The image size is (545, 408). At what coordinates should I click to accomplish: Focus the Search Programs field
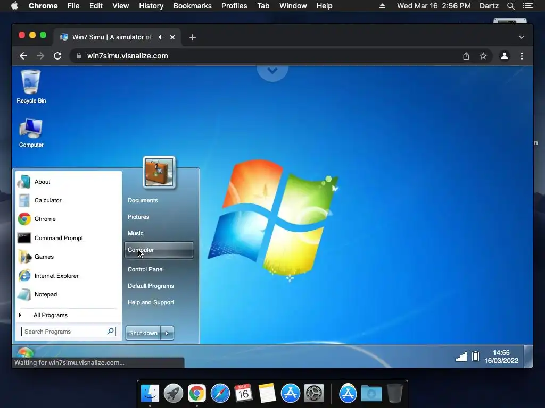(x=68, y=331)
